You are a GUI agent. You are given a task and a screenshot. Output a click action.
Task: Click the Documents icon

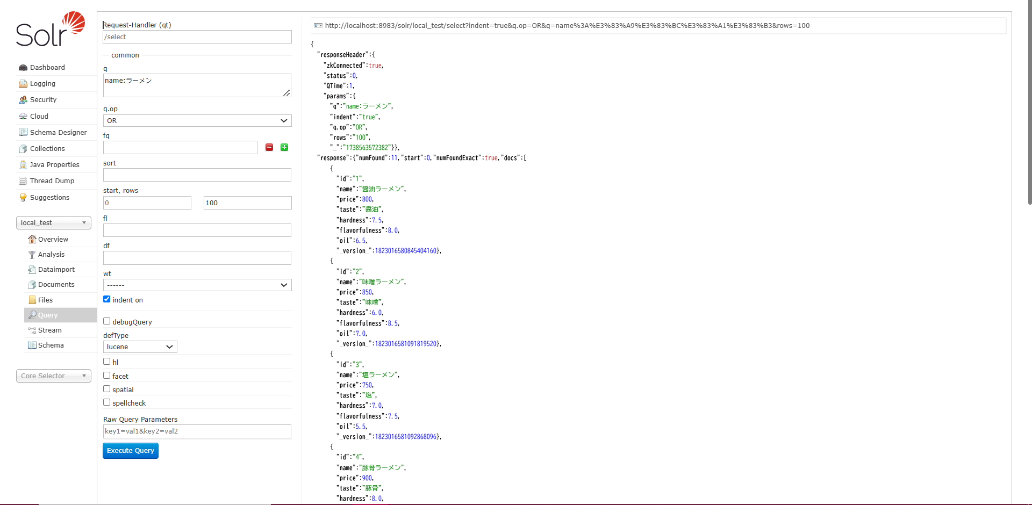32,285
